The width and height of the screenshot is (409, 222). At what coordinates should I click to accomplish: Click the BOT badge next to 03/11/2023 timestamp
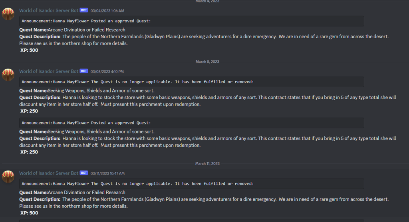84,173
